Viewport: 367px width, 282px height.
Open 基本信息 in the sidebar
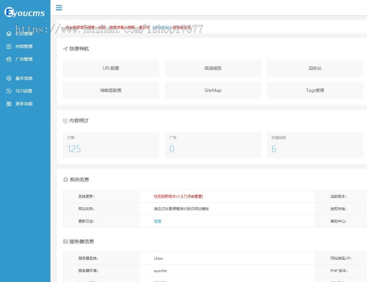[25, 78]
